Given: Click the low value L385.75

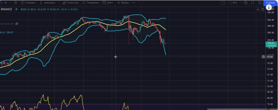Looking at the screenshot, I should coord(45,9).
